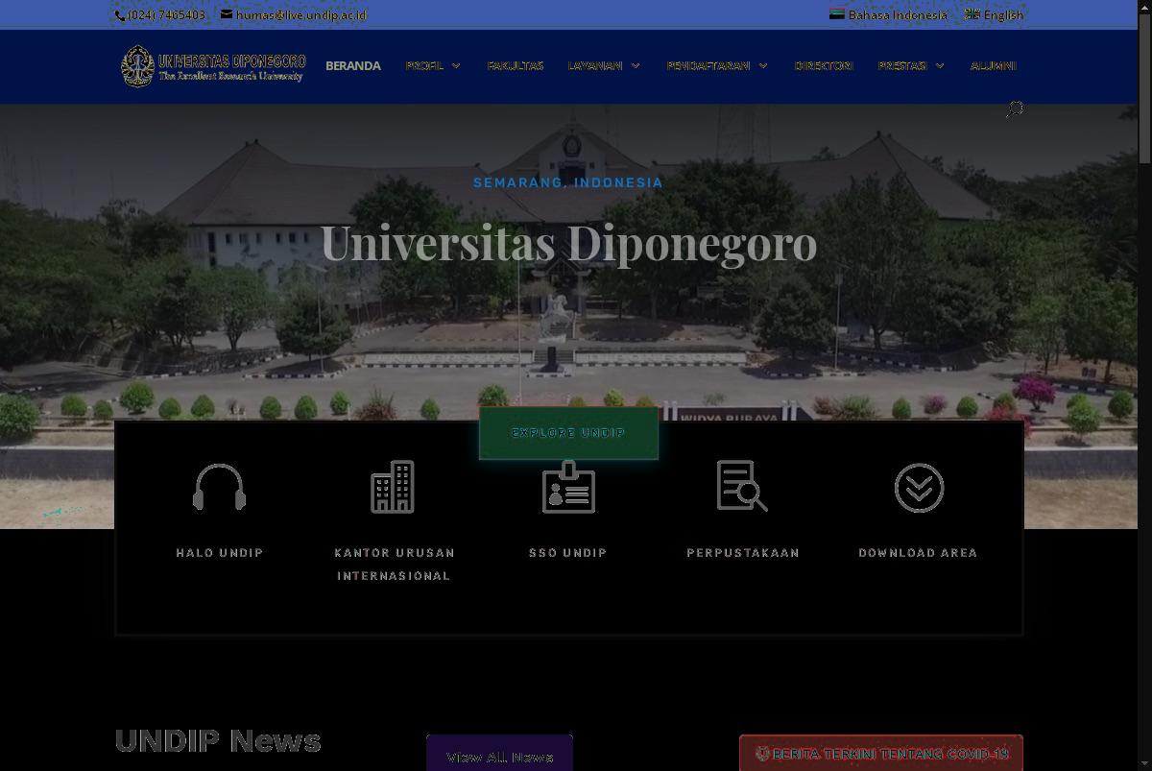Click the Kantor Urusan Internasional building icon
Screen dimensions: 1152x771
tap(393, 487)
